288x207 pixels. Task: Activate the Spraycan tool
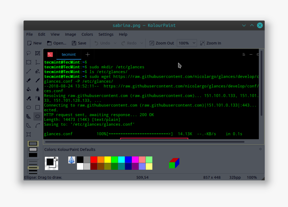tap(38, 98)
